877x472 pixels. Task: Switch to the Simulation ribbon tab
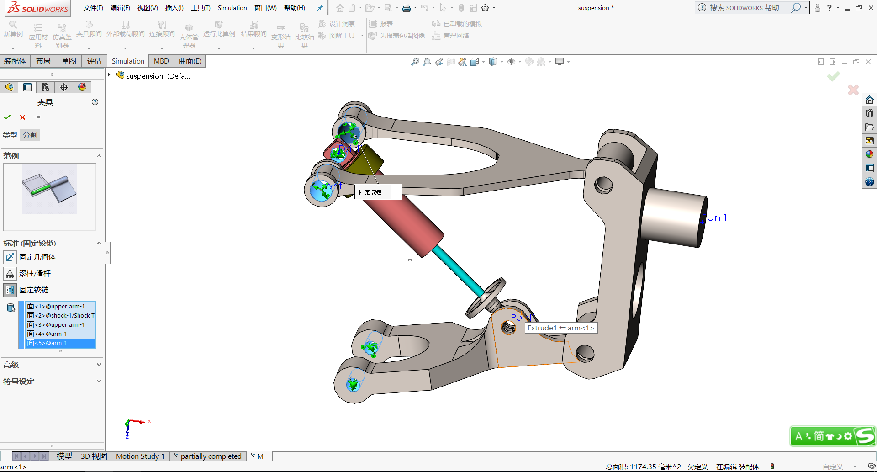click(128, 61)
